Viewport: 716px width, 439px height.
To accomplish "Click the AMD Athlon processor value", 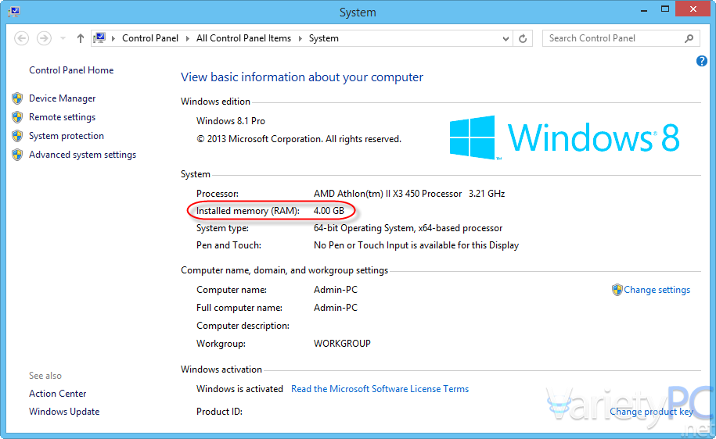I will coord(409,194).
